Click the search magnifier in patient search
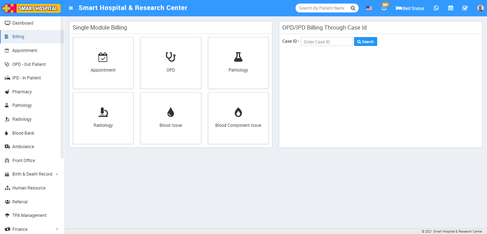This screenshot has width=487, height=234. [x=353, y=8]
